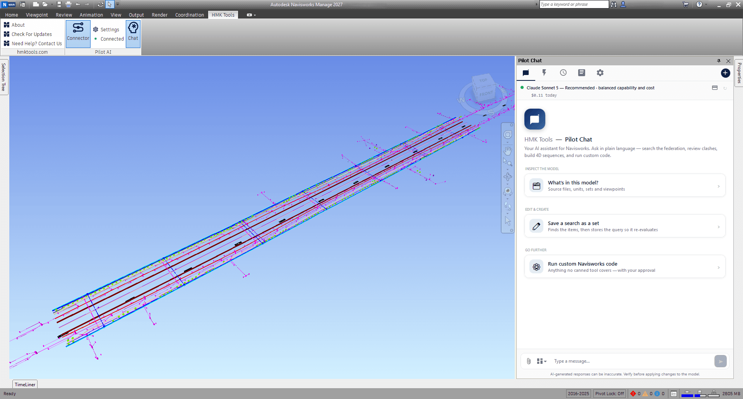The height and width of the screenshot is (399, 743).
Task: Open the Navisworks application menu button
Action: (x=9, y=4)
